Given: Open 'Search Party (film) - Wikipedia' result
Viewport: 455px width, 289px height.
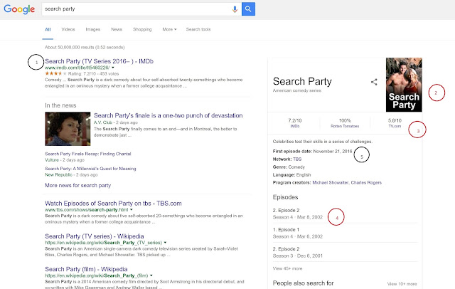Looking at the screenshot, I should (x=86, y=269).
